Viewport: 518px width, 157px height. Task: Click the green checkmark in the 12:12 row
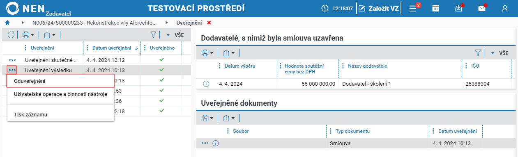pos(161,60)
